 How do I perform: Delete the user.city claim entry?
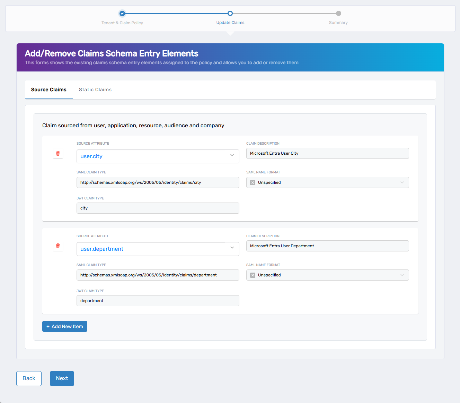click(x=58, y=153)
